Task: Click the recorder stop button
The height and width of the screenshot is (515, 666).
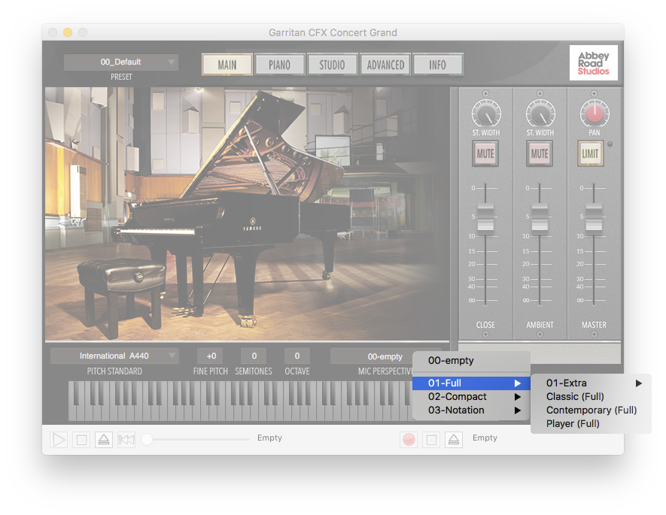Action: [431, 440]
